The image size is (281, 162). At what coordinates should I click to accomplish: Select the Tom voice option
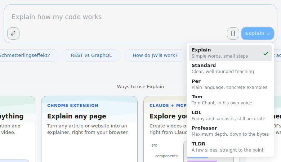pyautogui.click(x=230, y=100)
